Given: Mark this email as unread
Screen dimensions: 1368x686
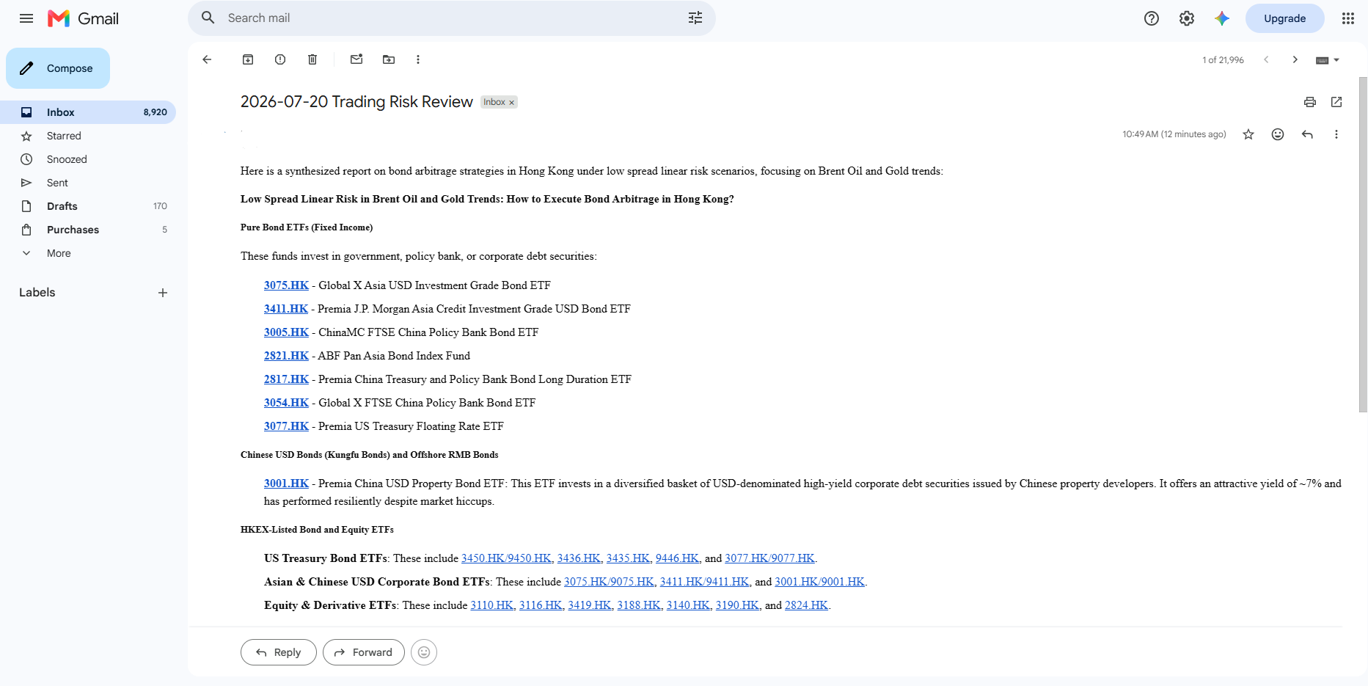Looking at the screenshot, I should click(x=356, y=59).
